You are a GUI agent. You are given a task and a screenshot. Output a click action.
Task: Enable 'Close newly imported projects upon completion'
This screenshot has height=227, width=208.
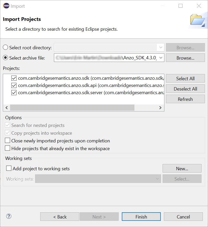[x=7, y=140]
